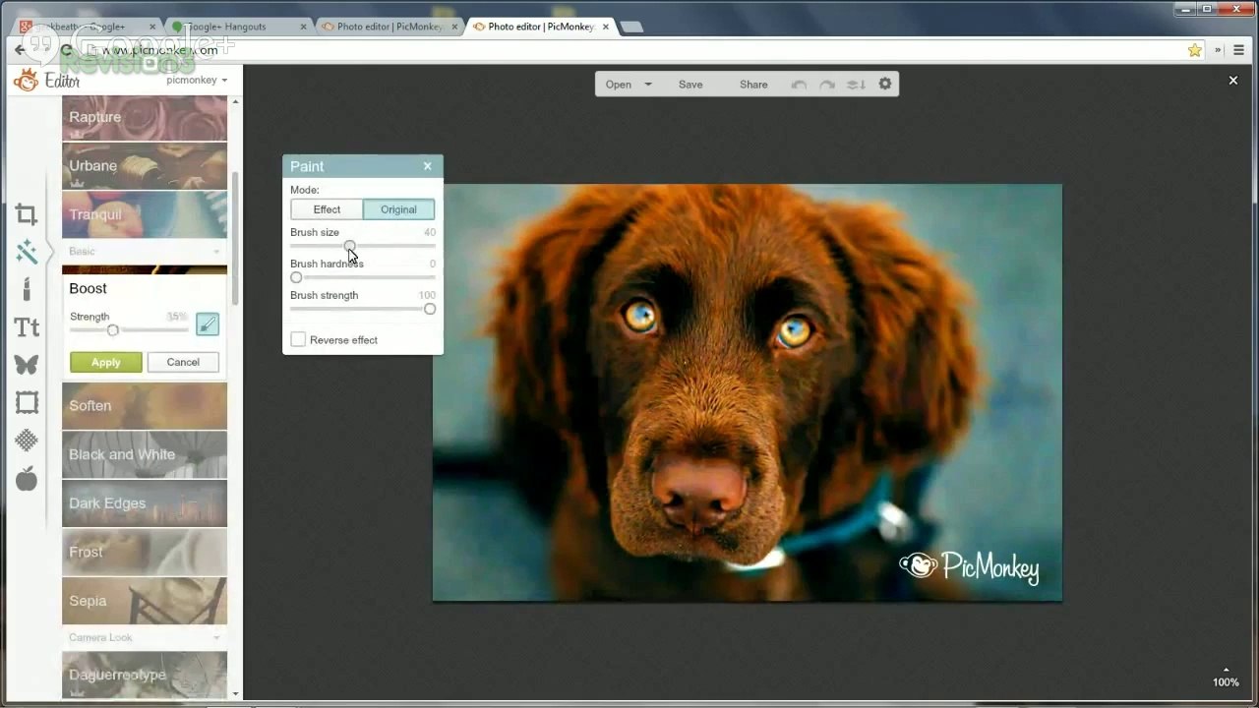Open the settings gear in toolbar

(885, 84)
